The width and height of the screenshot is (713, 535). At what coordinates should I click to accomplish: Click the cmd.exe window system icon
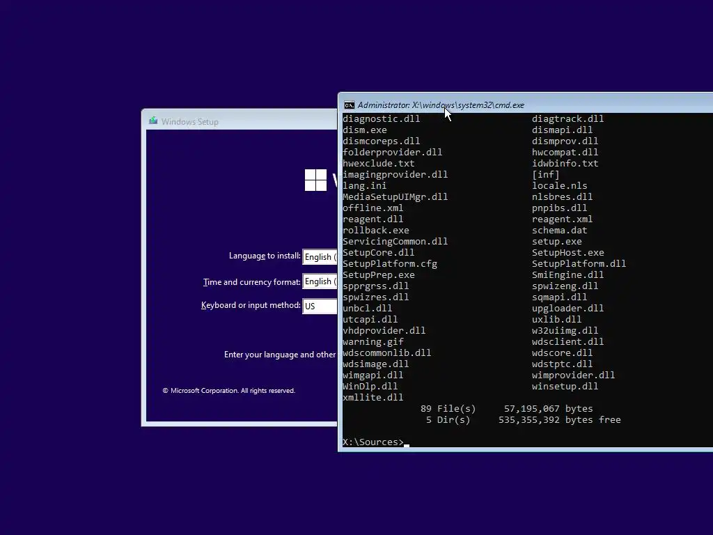(350, 105)
